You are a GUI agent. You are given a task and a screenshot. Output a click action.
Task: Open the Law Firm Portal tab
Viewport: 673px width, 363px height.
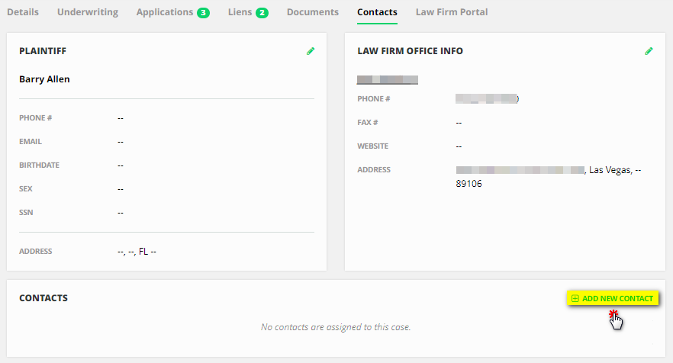(x=452, y=12)
